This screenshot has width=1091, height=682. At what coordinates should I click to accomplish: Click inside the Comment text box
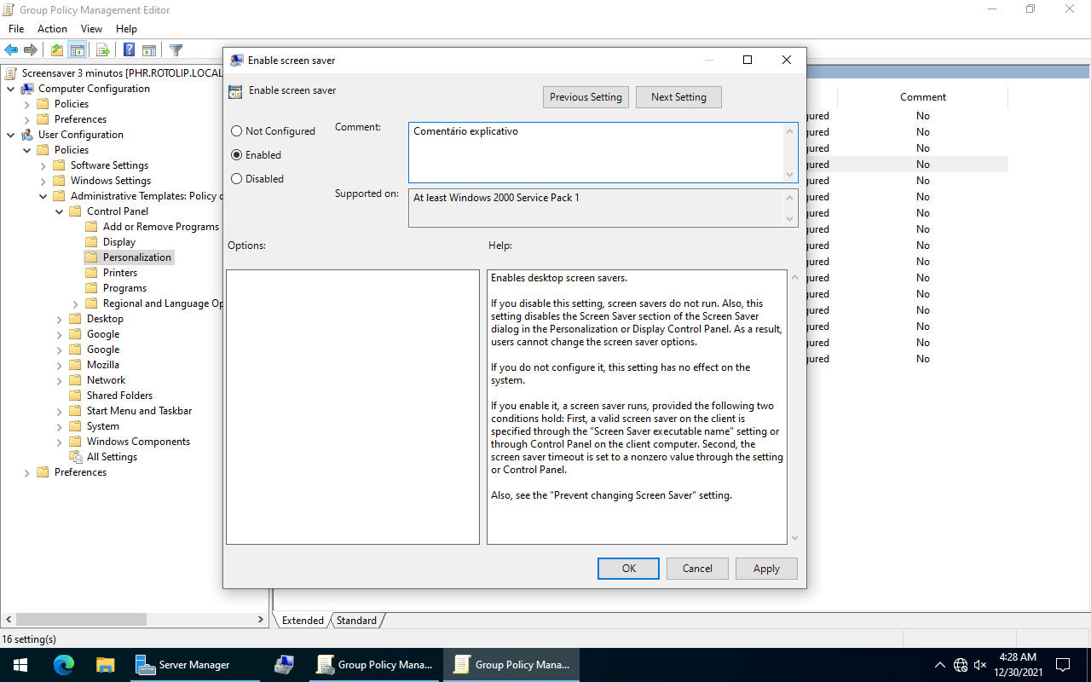[597, 152]
